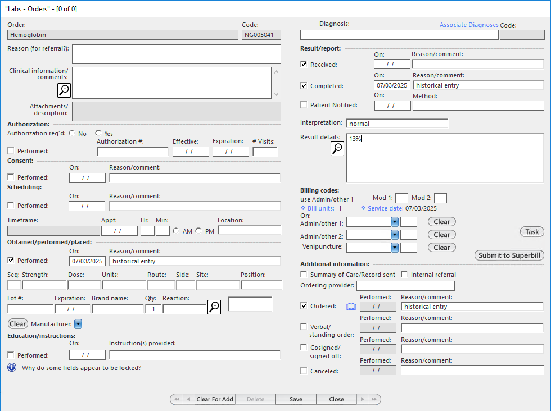
Task: Go to previous record navigation arrow
Action: 189,399
